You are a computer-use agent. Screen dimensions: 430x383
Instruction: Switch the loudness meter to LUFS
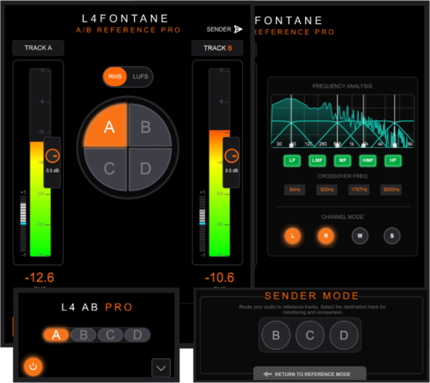[140, 76]
